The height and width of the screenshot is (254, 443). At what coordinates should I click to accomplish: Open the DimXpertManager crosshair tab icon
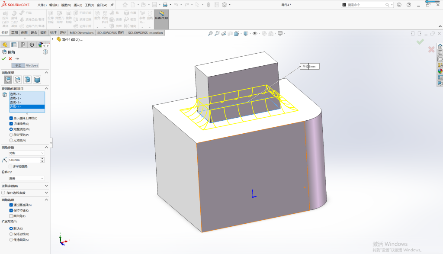point(32,45)
